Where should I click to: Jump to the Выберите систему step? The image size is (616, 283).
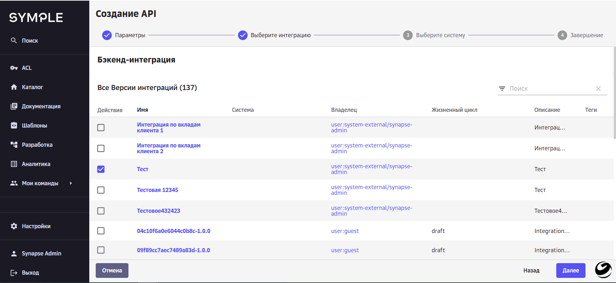[x=408, y=35]
